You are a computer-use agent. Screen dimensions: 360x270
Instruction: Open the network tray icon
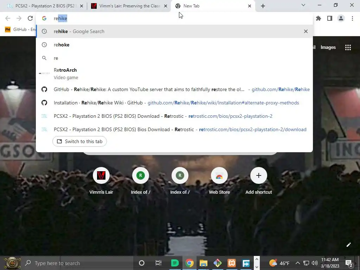(x=306, y=263)
